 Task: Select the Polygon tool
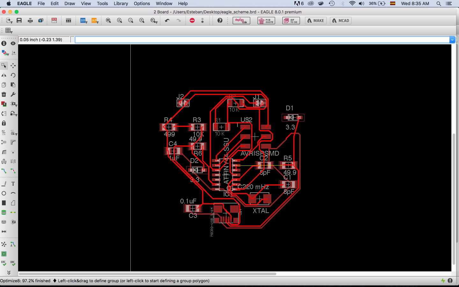click(x=13, y=203)
